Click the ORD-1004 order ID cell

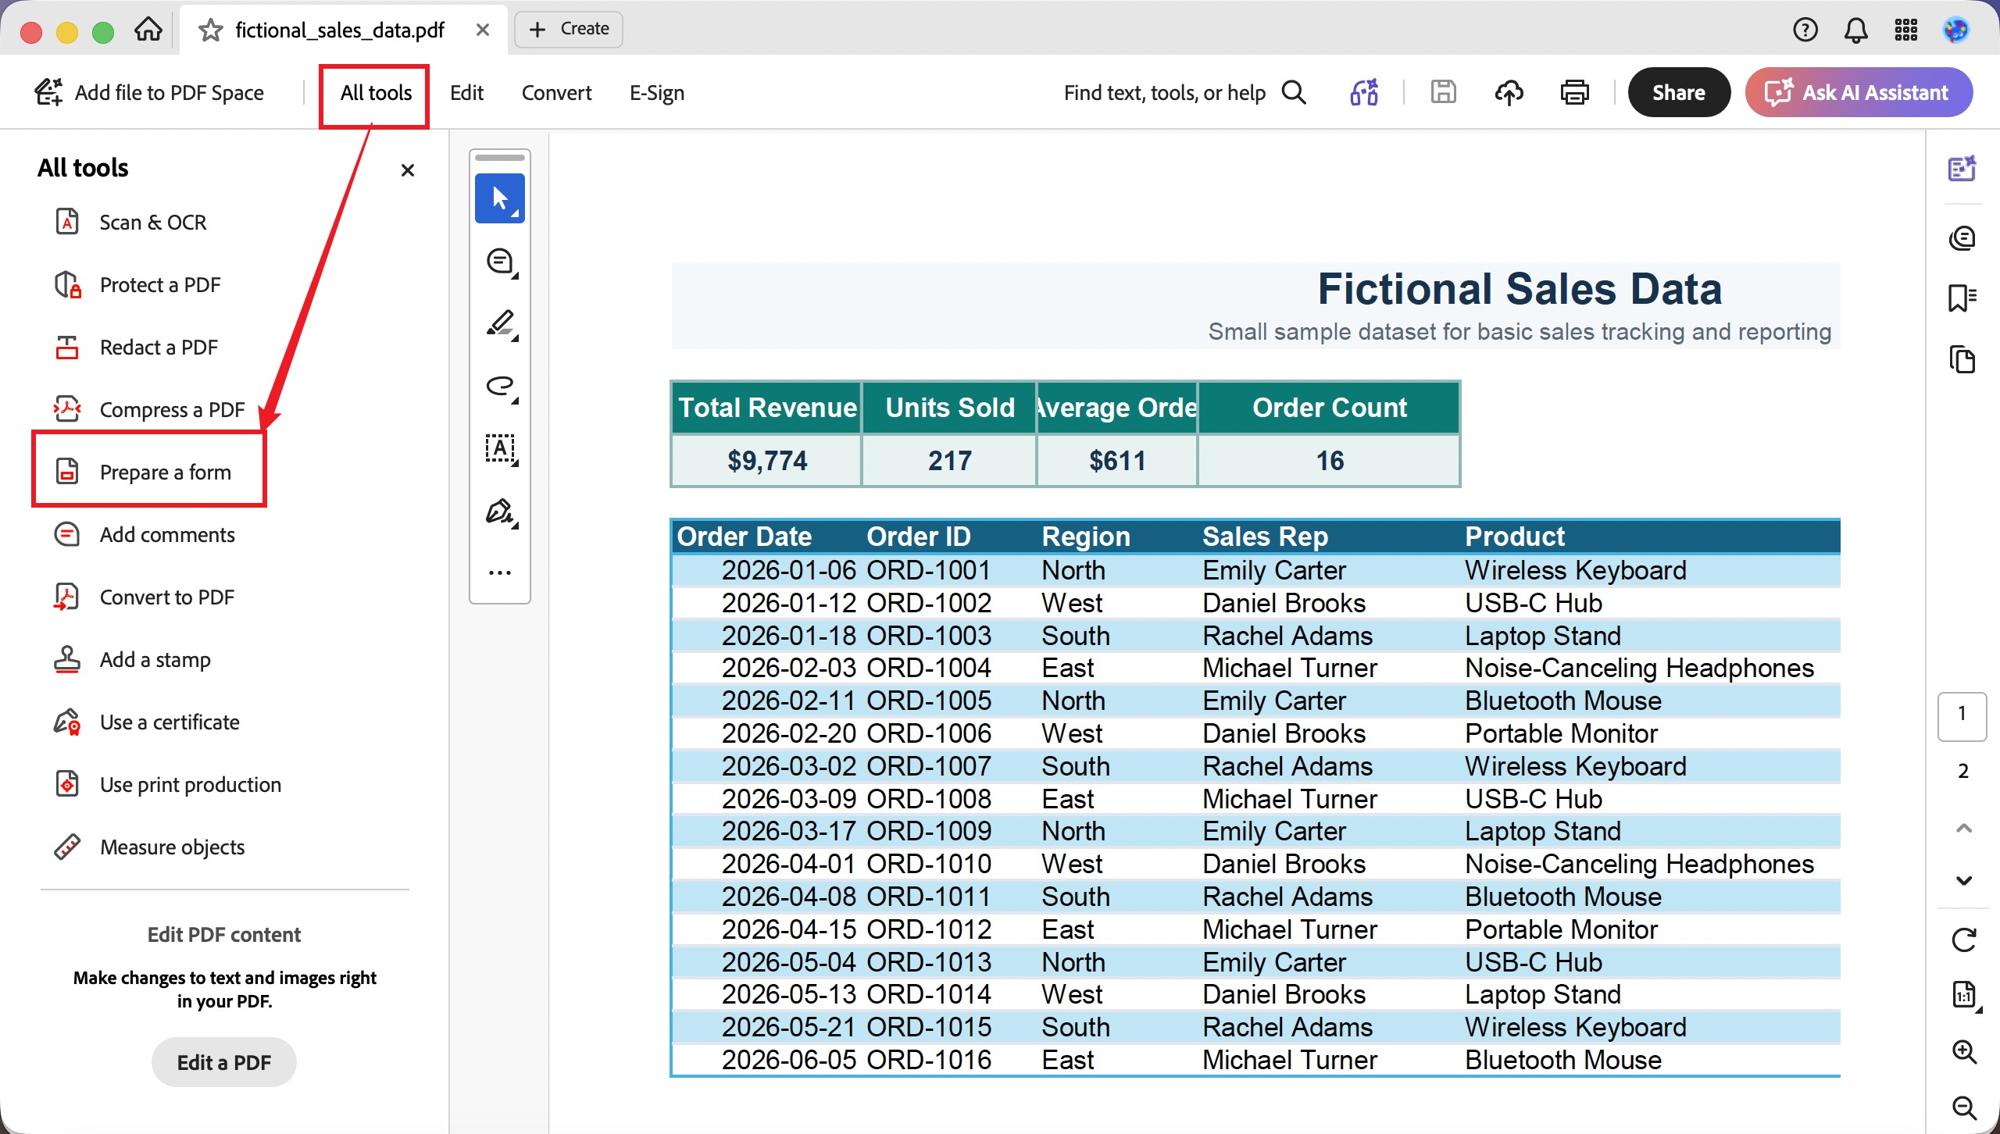point(929,668)
